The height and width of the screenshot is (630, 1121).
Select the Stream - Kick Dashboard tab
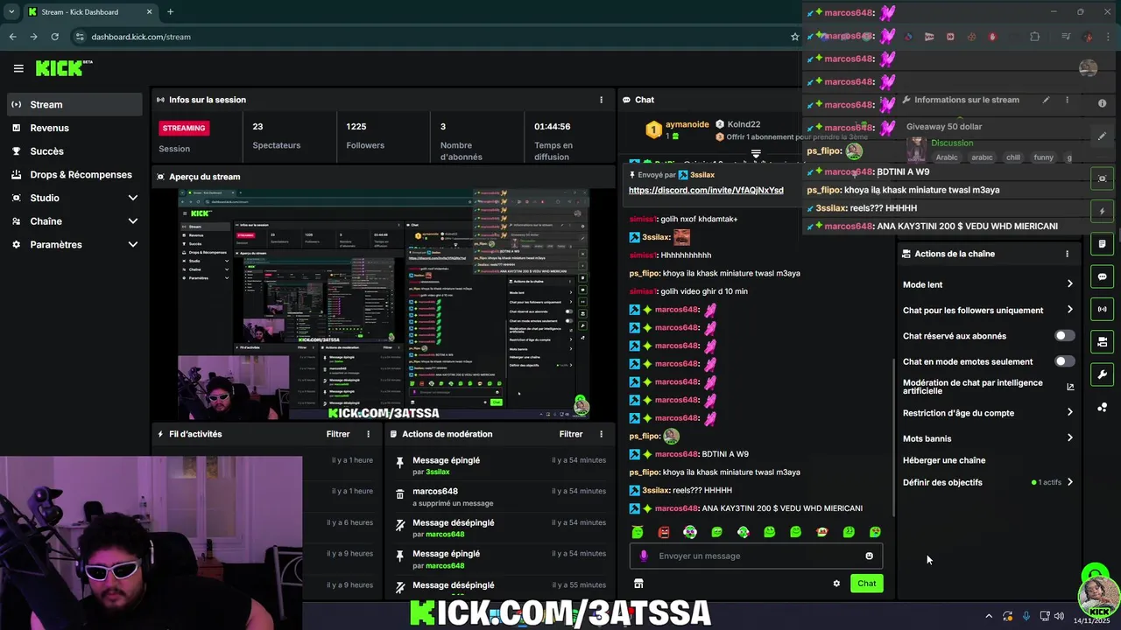pos(89,12)
